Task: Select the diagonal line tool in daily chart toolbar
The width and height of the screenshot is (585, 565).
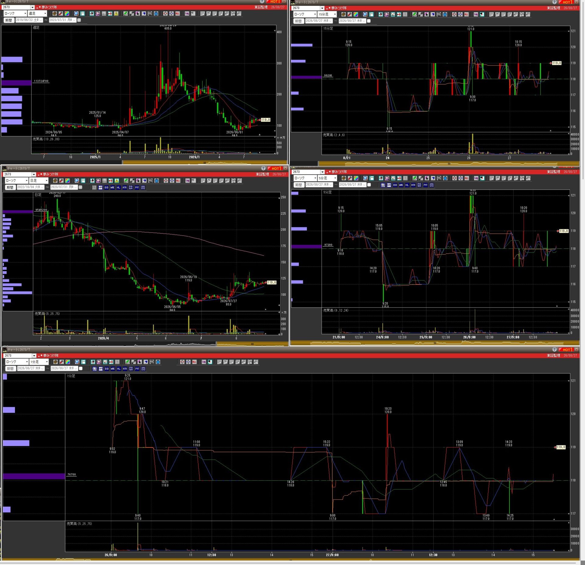Action: pyautogui.click(x=132, y=181)
